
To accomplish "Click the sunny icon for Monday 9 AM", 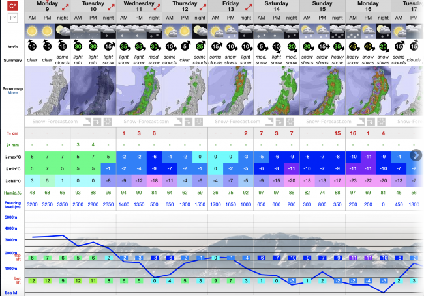I will 32,31.
